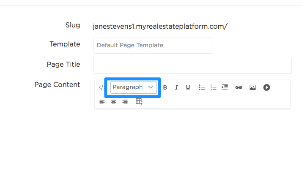Apply italic formatting

[176, 87]
